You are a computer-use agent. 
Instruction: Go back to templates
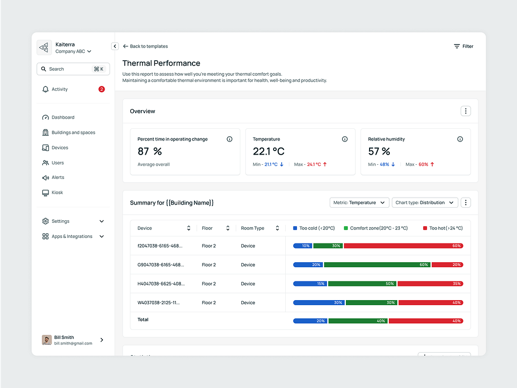tap(145, 46)
